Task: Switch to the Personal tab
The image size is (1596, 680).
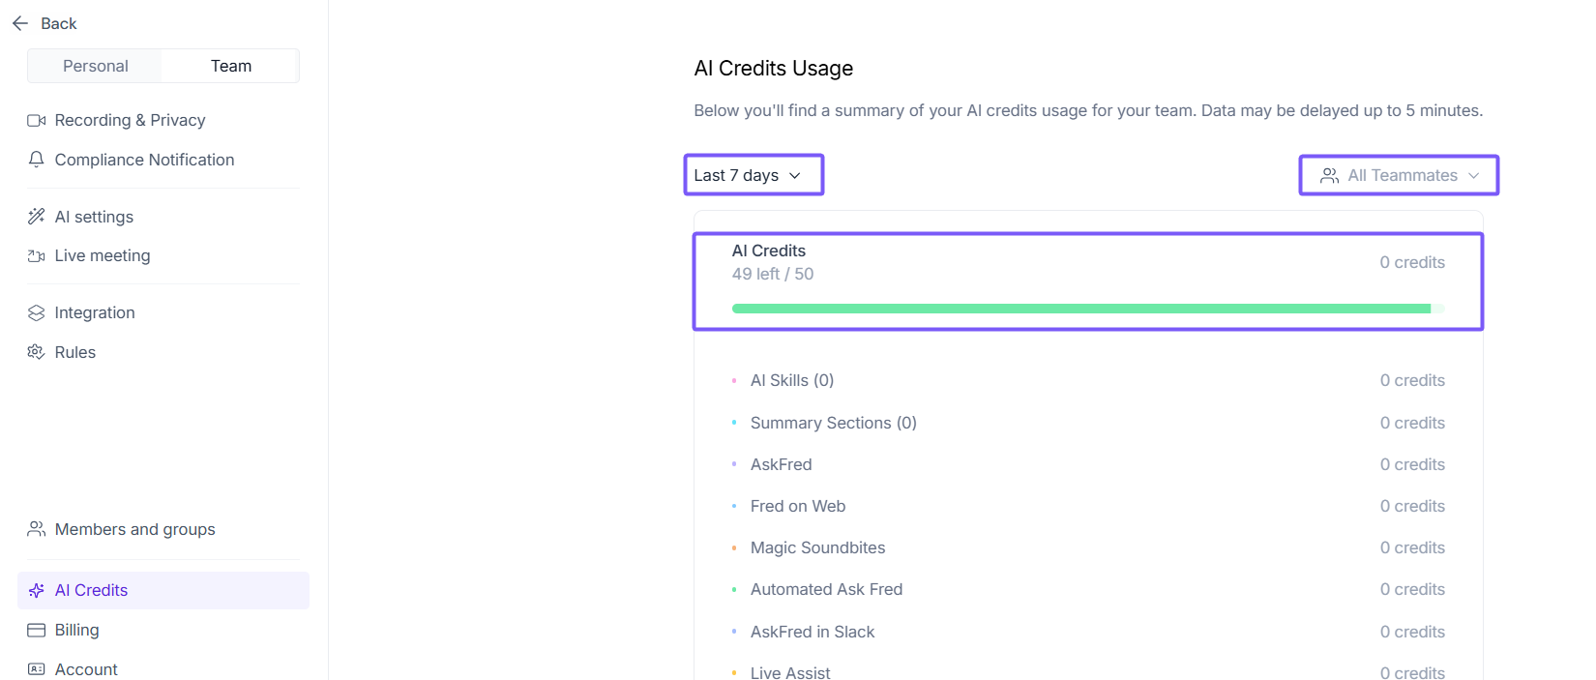Action: 95,66
